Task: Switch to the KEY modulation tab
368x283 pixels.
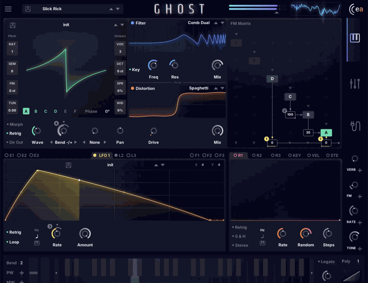Action: (x=294, y=155)
